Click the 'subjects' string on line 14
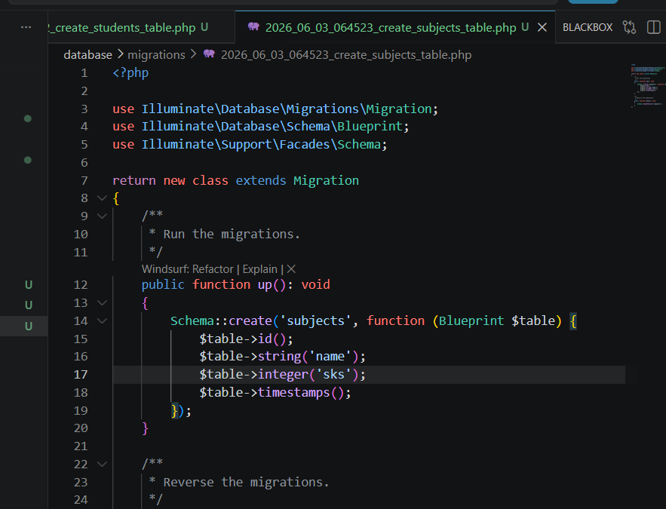Viewport: 666px width, 509px height. (315, 321)
